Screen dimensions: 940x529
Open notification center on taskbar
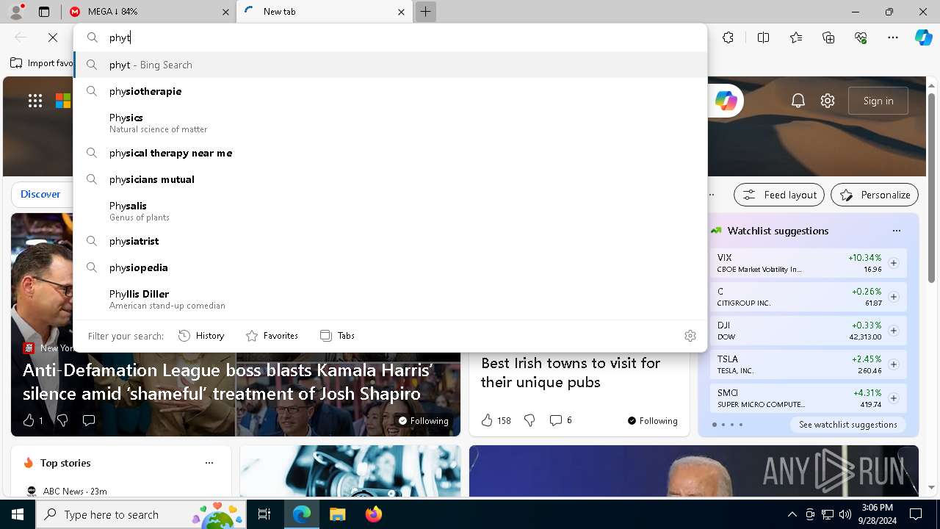coord(916,514)
